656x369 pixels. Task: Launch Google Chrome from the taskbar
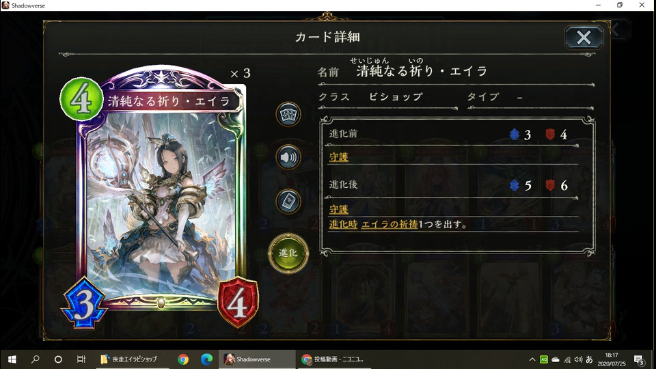click(x=183, y=359)
